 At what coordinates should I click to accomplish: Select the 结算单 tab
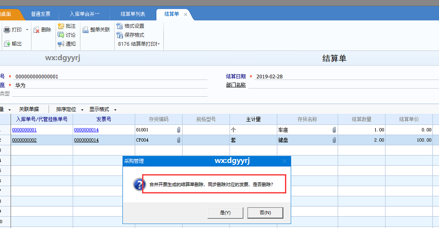pyautogui.click(x=172, y=14)
